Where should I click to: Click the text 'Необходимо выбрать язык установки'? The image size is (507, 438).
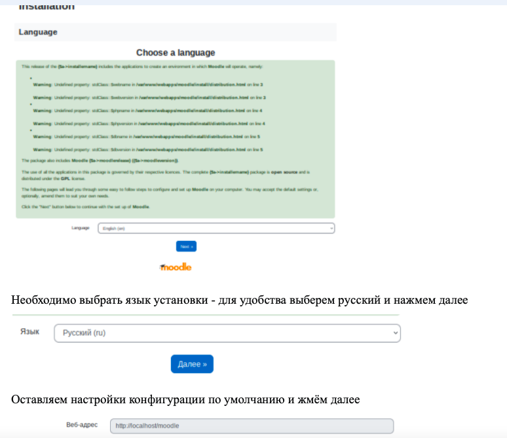click(109, 300)
